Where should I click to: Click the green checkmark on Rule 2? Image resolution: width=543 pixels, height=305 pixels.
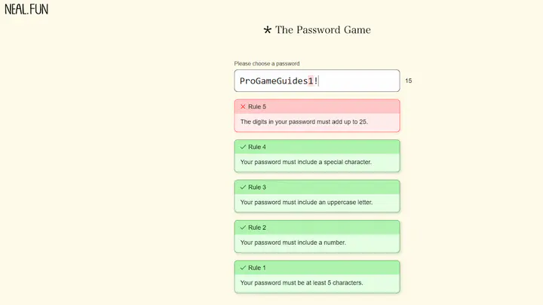[243, 227]
